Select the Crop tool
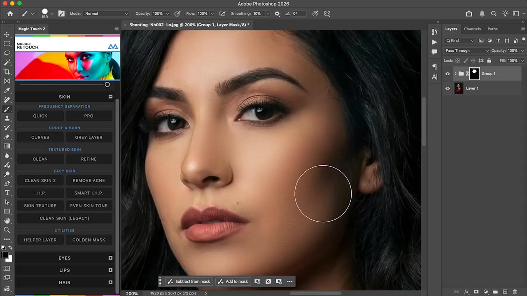 pos(7,72)
